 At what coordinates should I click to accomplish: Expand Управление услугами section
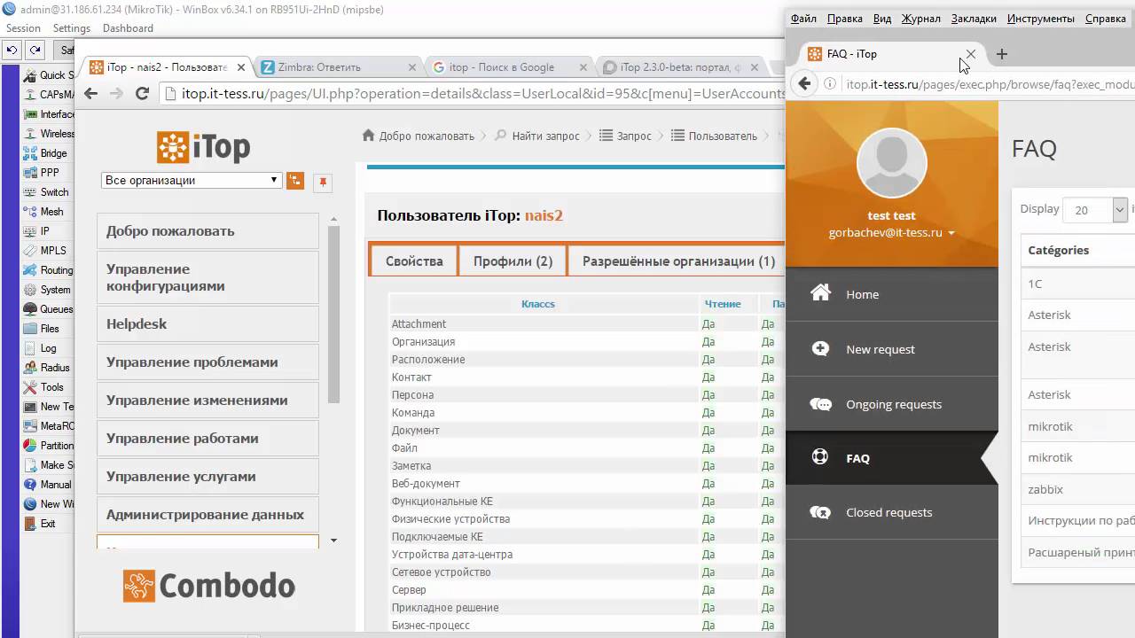pos(207,477)
